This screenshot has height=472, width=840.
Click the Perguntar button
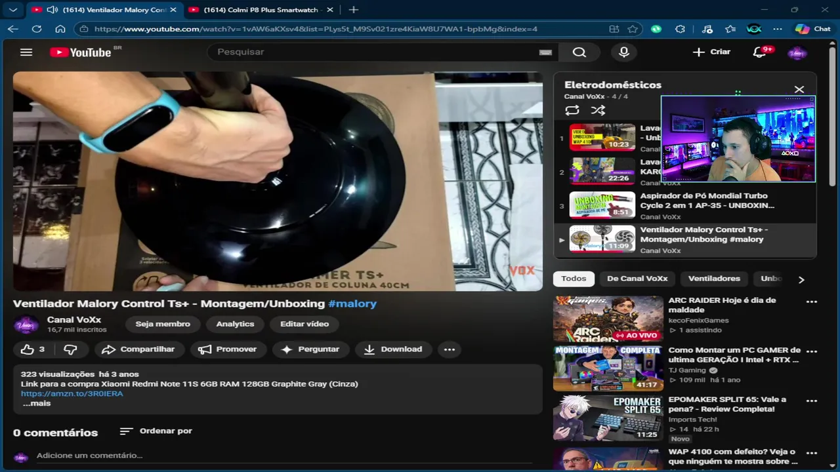(310, 349)
